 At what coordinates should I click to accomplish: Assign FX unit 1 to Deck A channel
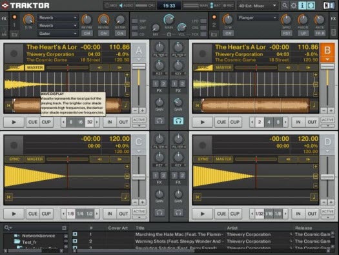point(156,84)
